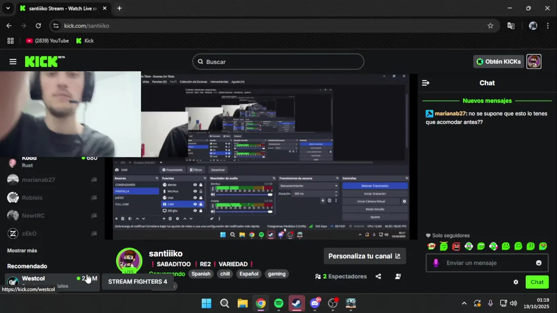
Task: Toggle lock on chat source in streamed OBS
Action: (x=201, y=198)
